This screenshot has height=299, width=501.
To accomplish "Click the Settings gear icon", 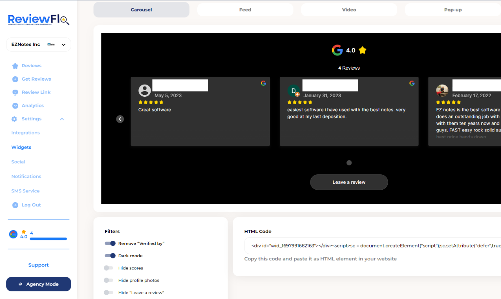I will tap(15, 119).
